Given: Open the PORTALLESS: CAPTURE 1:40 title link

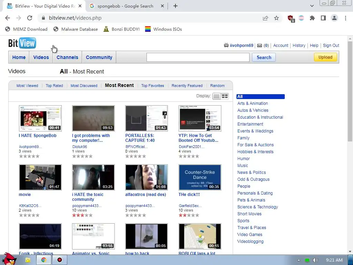Looking at the screenshot, I should click(x=140, y=138).
